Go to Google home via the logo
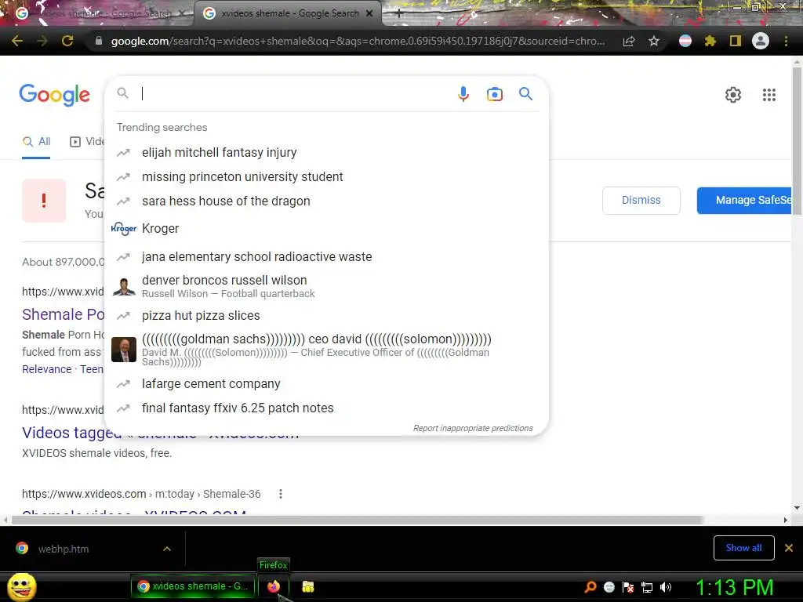Image resolution: width=803 pixels, height=602 pixels. coord(55,95)
